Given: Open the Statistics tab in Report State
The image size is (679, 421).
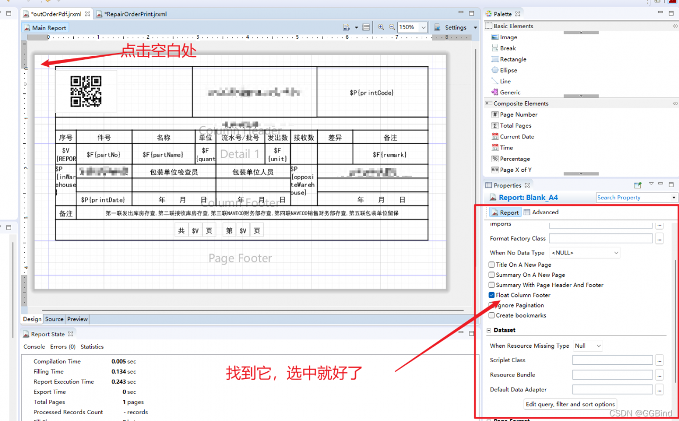Looking at the screenshot, I should click(x=92, y=347).
